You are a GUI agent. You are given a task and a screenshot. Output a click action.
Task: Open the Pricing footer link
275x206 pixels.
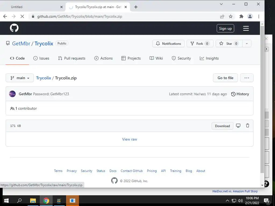(152, 171)
